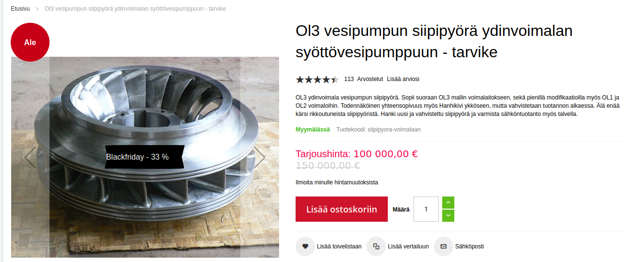Open Lisää arviosi review link
631x262 pixels.
coord(403,79)
